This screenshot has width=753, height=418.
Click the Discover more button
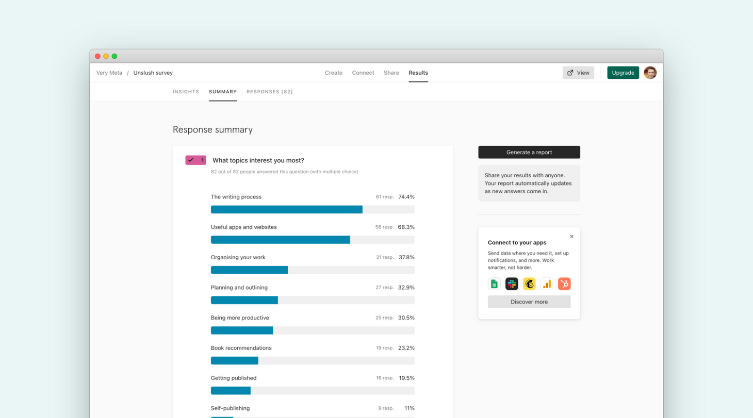click(529, 302)
